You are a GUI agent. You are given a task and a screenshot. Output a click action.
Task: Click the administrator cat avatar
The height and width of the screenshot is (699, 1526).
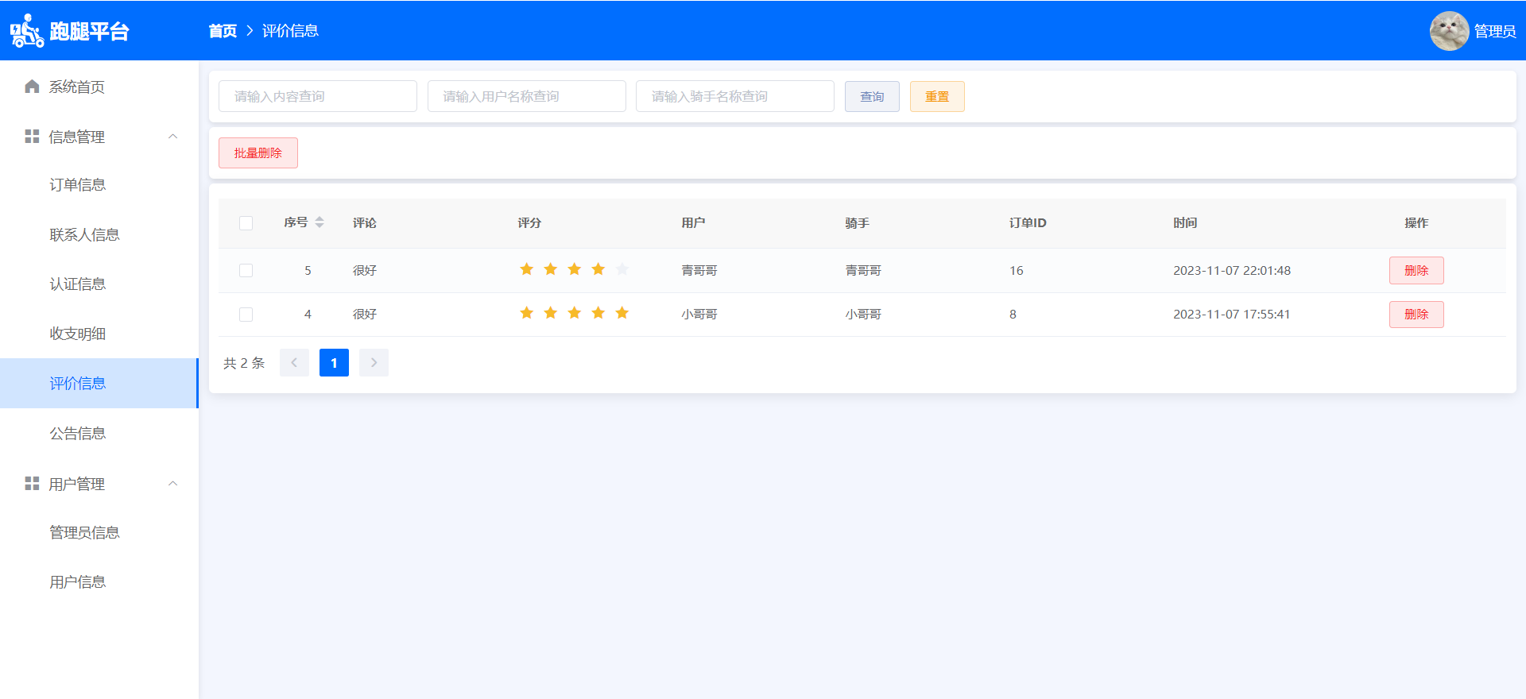[1449, 31]
